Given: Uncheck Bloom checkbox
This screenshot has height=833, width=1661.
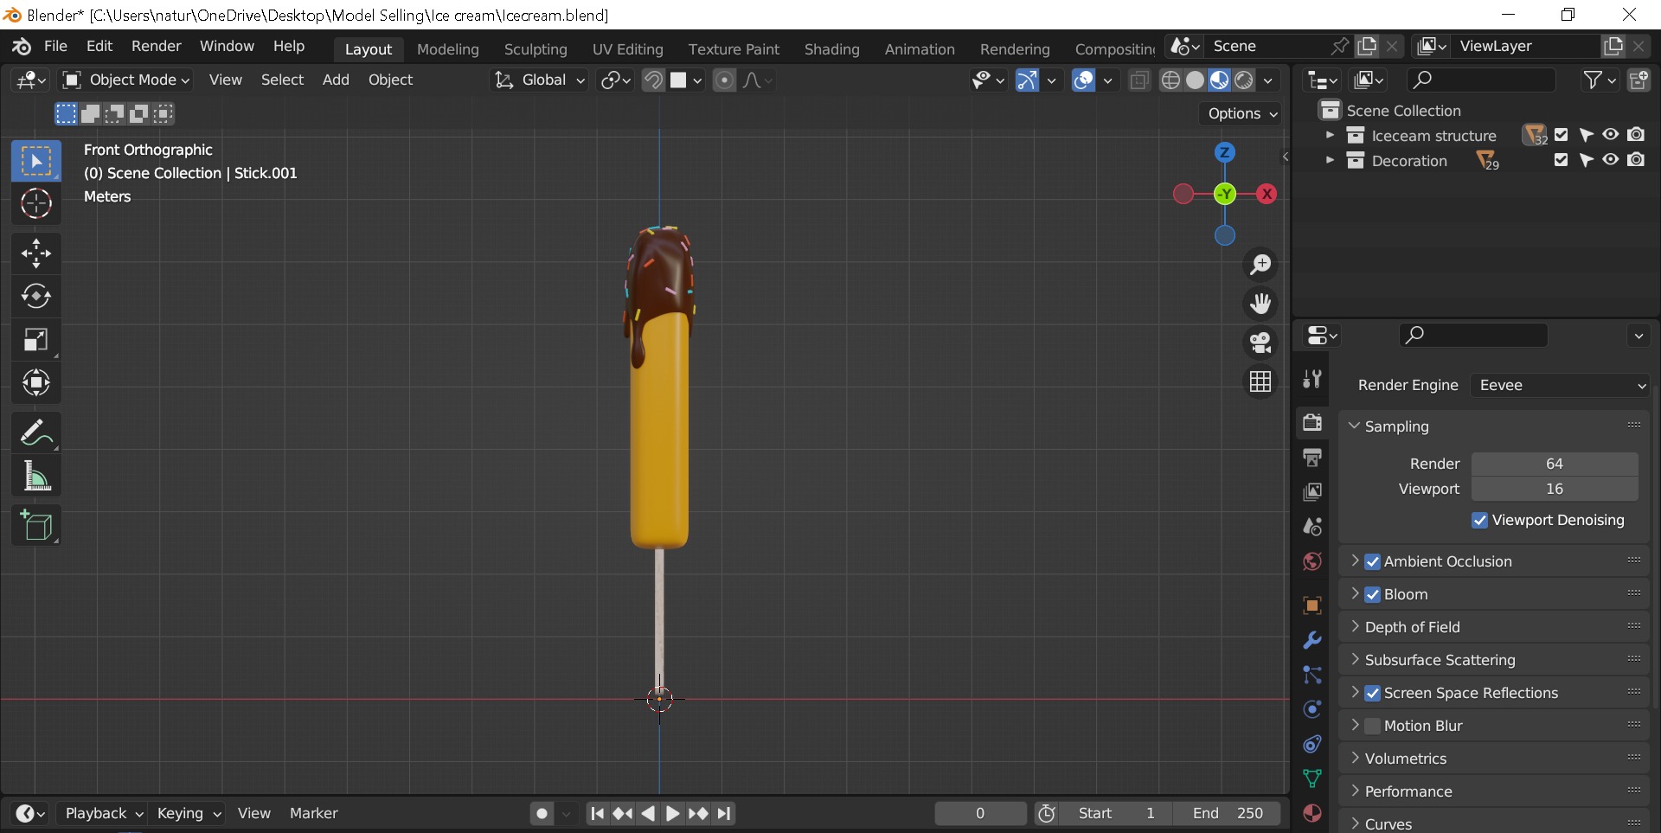Looking at the screenshot, I should (1373, 594).
